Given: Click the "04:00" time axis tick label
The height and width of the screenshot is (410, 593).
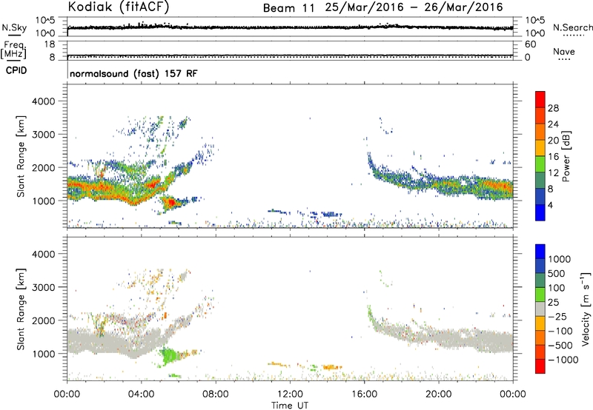Looking at the screenshot, I should point(141,394).
